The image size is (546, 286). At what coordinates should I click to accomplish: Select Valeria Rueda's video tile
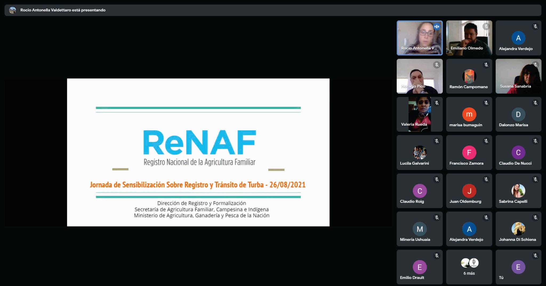(x=420, y=114)
